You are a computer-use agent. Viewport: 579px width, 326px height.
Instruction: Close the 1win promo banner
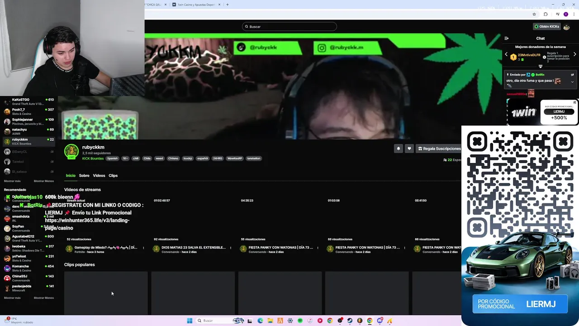(575, 102)
